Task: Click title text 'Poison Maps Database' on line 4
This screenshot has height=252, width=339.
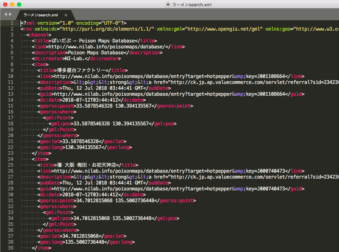Action: [107, 41]
